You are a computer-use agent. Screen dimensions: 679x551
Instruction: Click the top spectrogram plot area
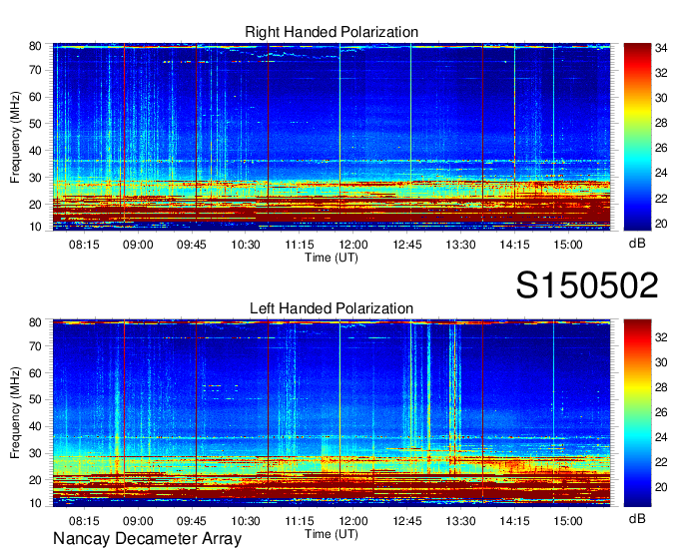click(332, 137)
